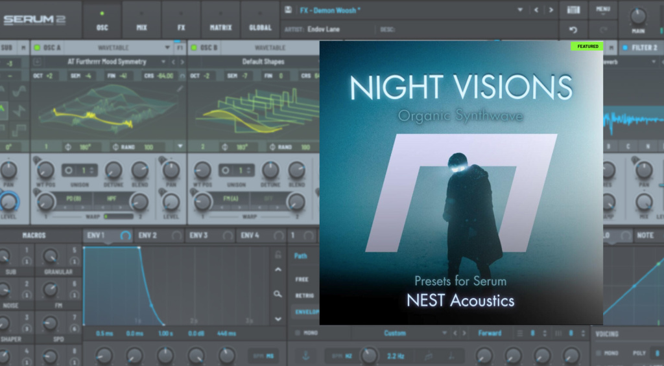Screen dimensions: 664x366
Task: Select the ENV 2 tab
Action: click(x=148, y=235)
